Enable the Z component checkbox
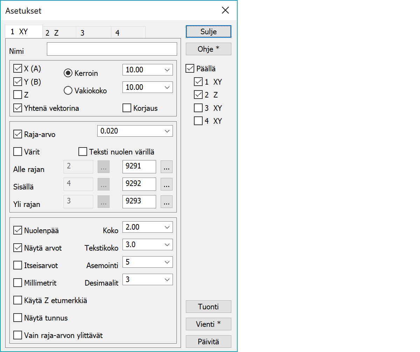 click(17, 95)
